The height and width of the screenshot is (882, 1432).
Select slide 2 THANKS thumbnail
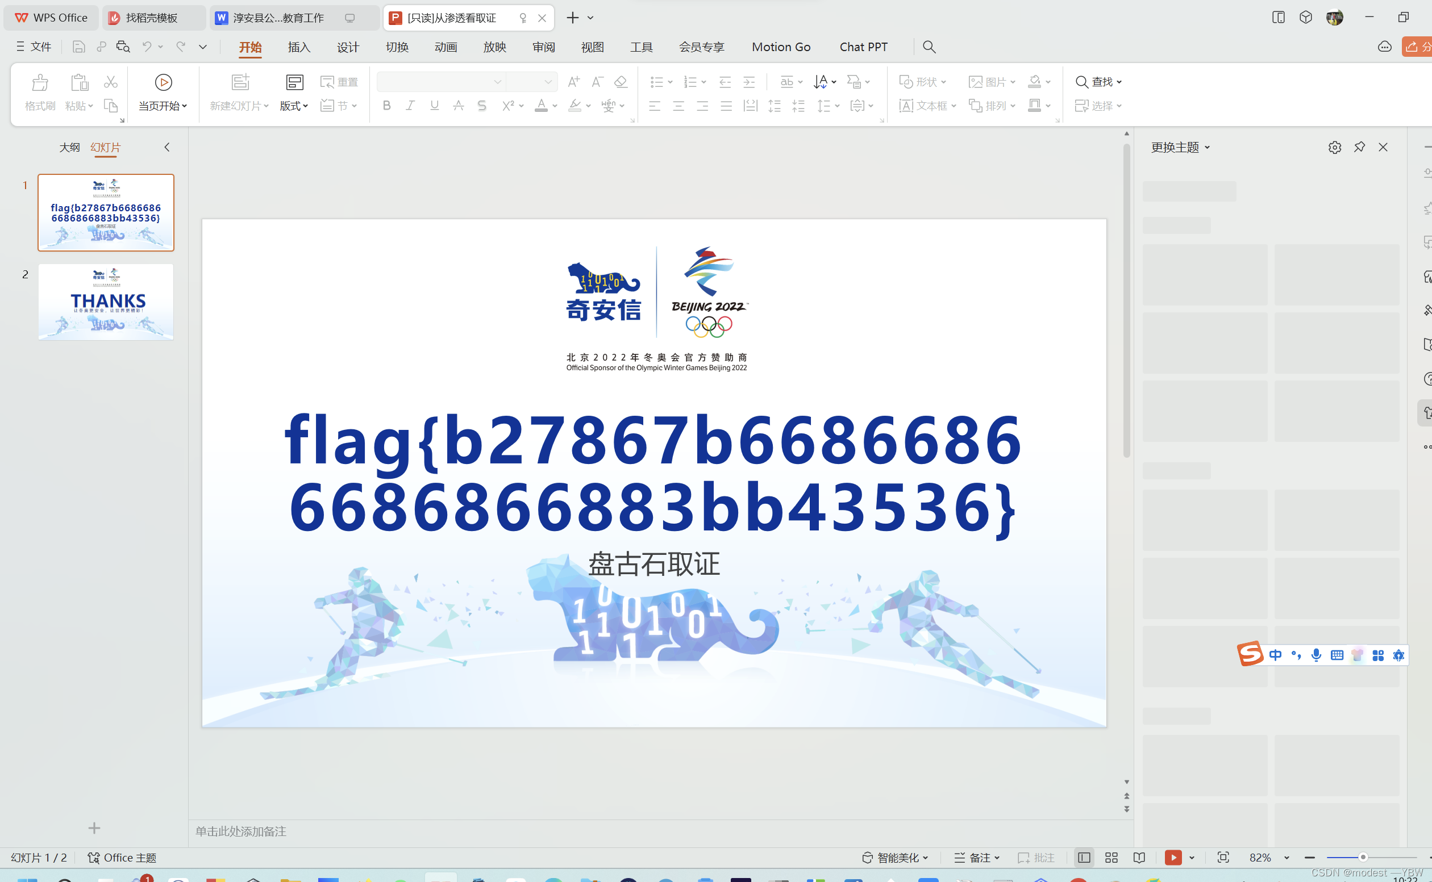coord(106,302)
